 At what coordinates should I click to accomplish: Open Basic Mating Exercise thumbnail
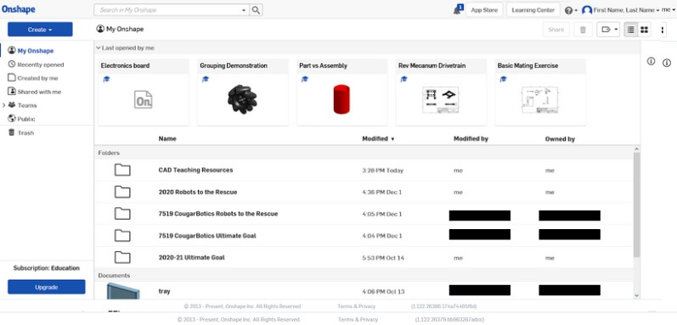pos(539,99)
